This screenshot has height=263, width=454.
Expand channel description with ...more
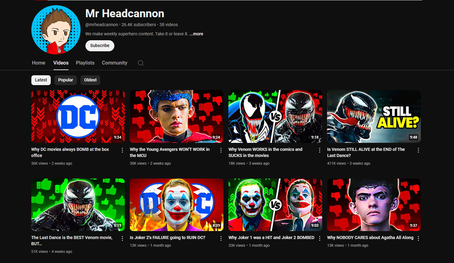[196, 34]
